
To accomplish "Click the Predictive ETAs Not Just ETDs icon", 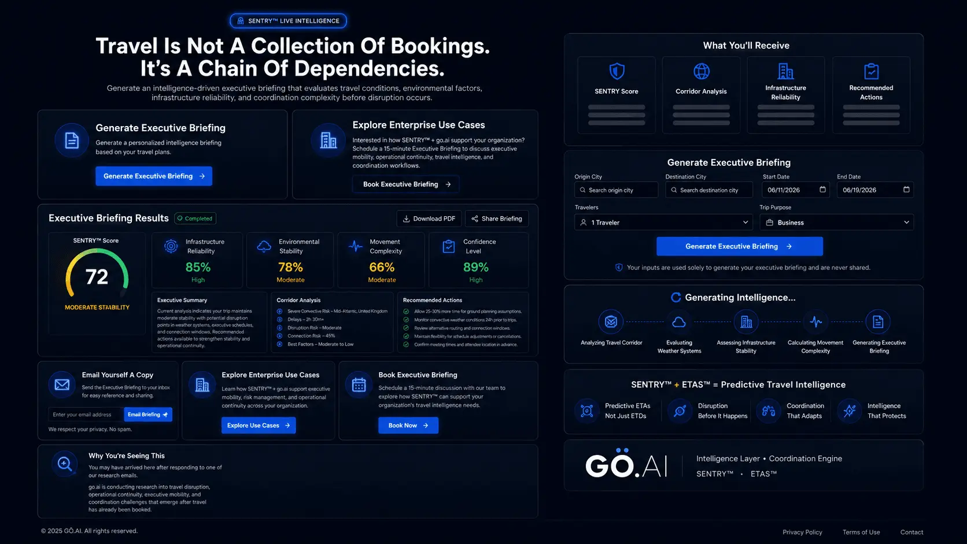I will (x=587, y=410).
